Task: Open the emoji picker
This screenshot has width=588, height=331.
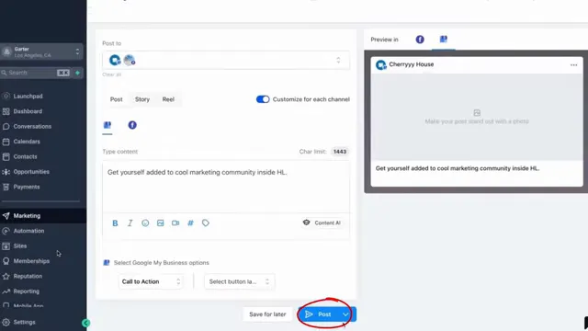Action: 145,223
